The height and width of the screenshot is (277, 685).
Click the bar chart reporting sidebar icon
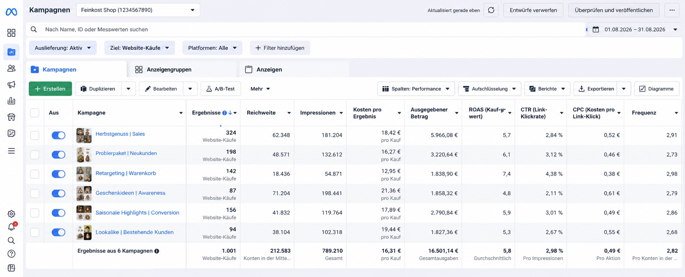click(x=11, y=101)
